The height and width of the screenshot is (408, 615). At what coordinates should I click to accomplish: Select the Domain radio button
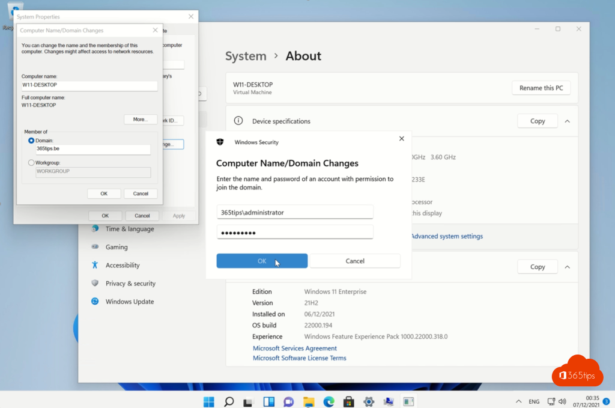pos(31,141)
